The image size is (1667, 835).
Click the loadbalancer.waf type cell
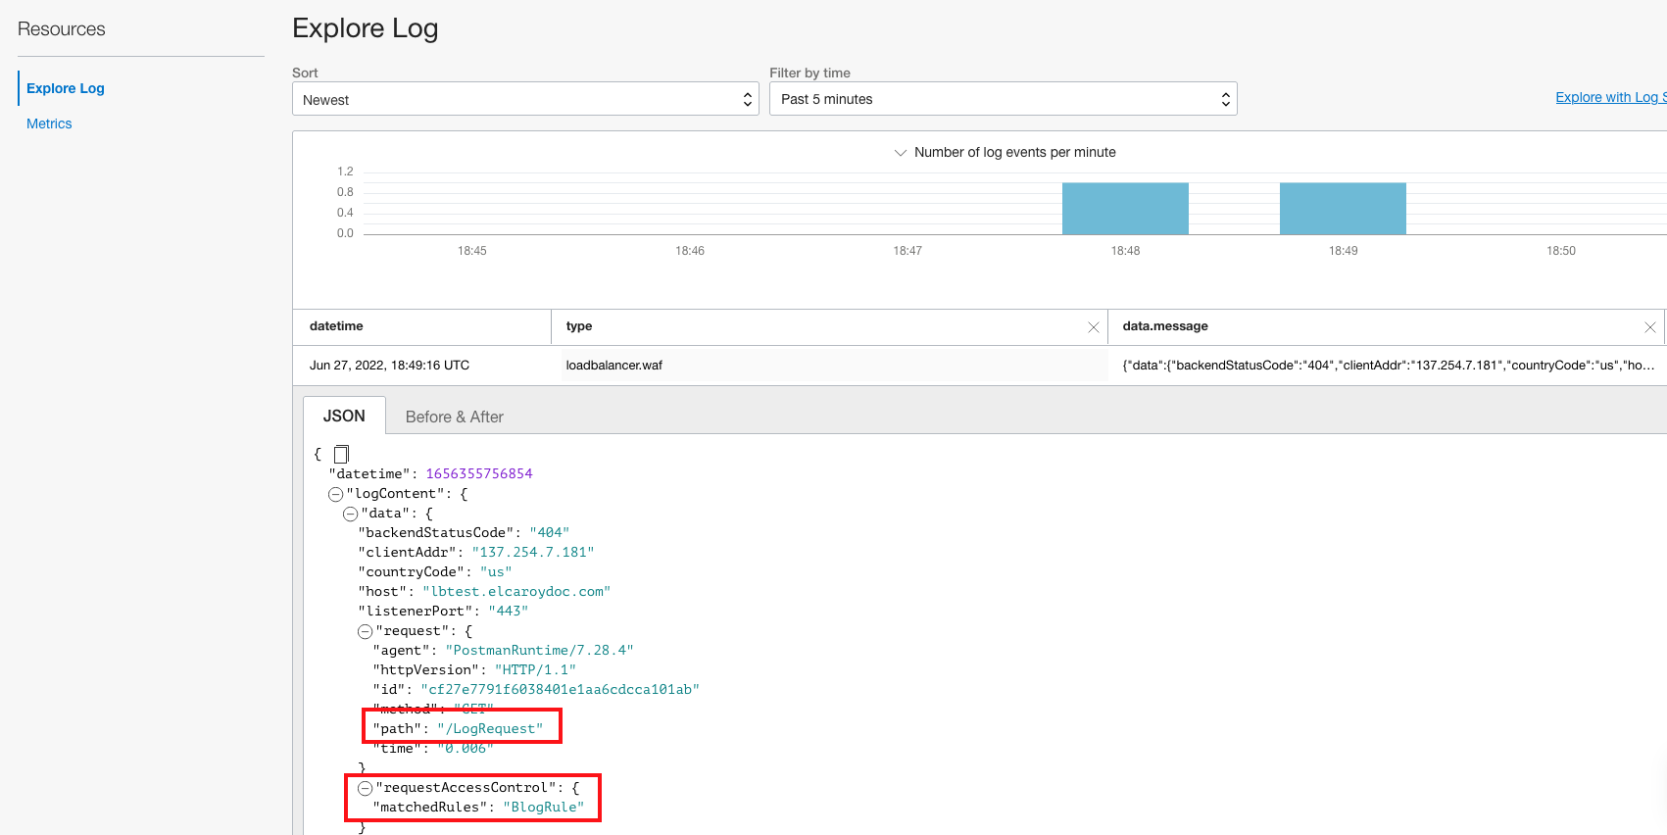[614, 366]
